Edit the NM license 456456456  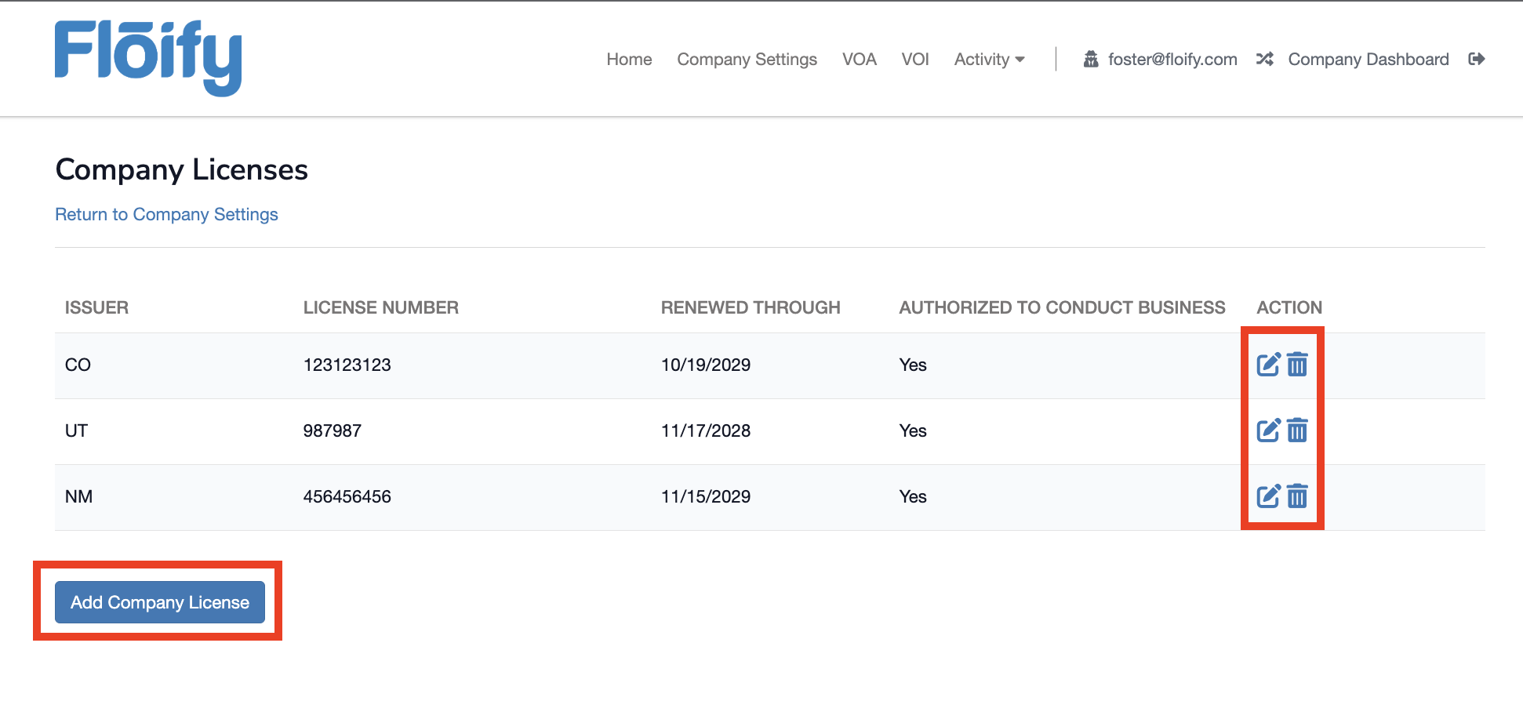coord(1267,496)
